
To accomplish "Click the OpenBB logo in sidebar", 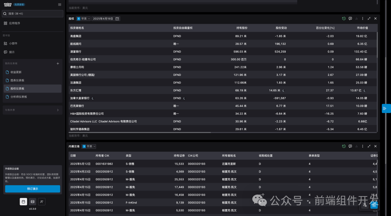I will [x=8, y=4].
